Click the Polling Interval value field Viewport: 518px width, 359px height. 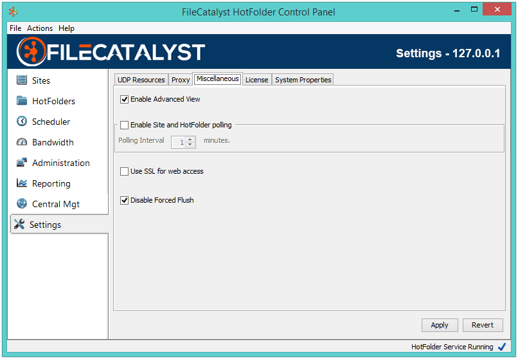pyautogui.click(x=179, y=142)
